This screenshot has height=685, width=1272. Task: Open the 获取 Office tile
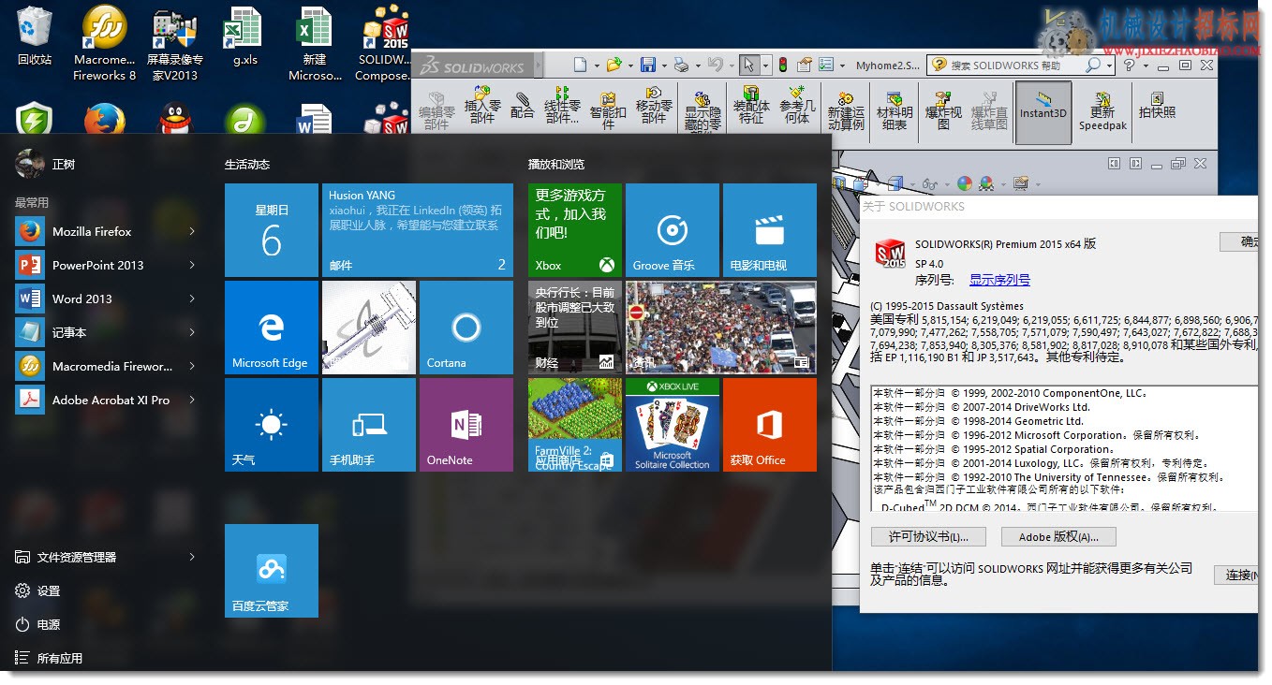770,425
